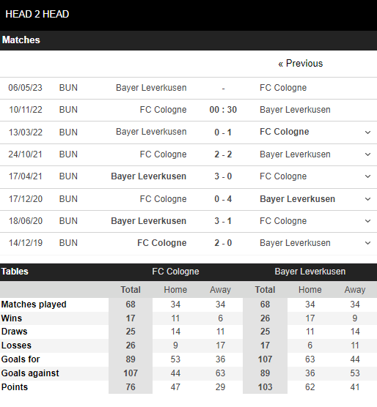Open the BUN league label for 14/12/19
This screenshot has height=407, width=377.
tap(68, 243)
